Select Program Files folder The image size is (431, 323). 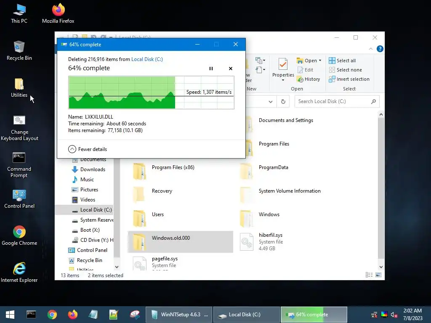[274, 144]
